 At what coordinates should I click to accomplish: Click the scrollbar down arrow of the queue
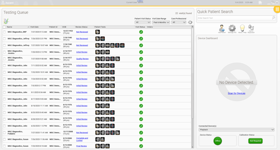[192, 147]
